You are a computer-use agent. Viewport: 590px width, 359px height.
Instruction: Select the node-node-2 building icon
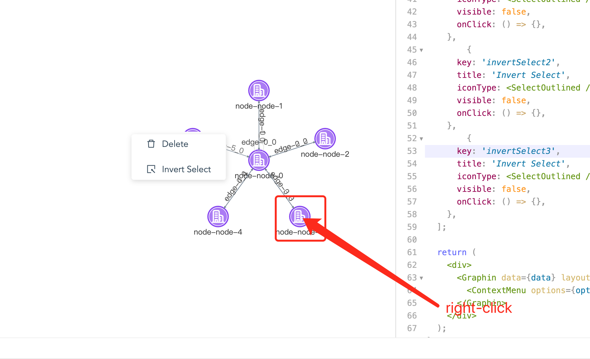click(325, 138)
